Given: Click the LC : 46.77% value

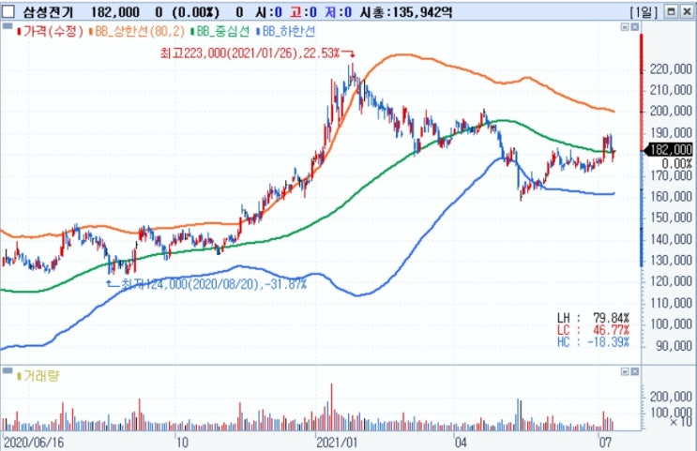Looking at the screenshot, I should pos(593,330).
